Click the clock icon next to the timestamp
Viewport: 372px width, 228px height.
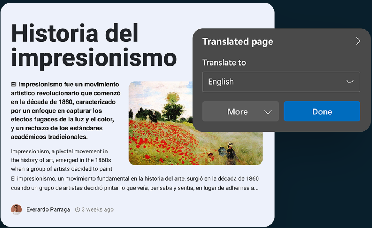click(x=77, y=209)
